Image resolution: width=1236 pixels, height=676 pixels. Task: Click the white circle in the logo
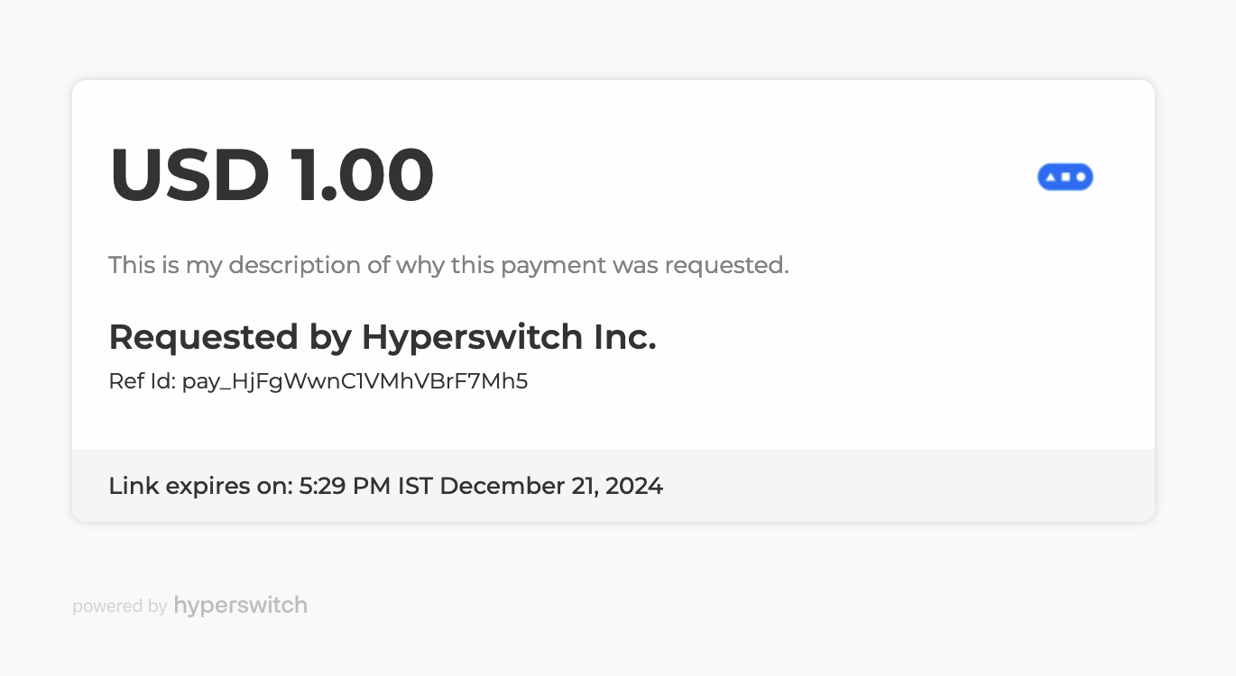pos(1080,177)
